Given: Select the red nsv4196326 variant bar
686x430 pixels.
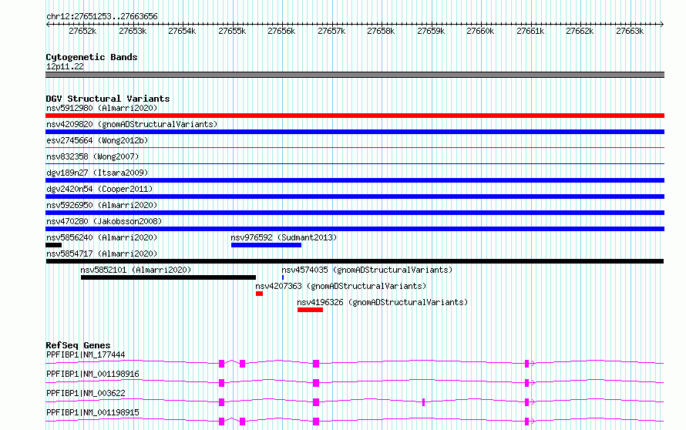Looking at the screenshot, I should point(310,310).
